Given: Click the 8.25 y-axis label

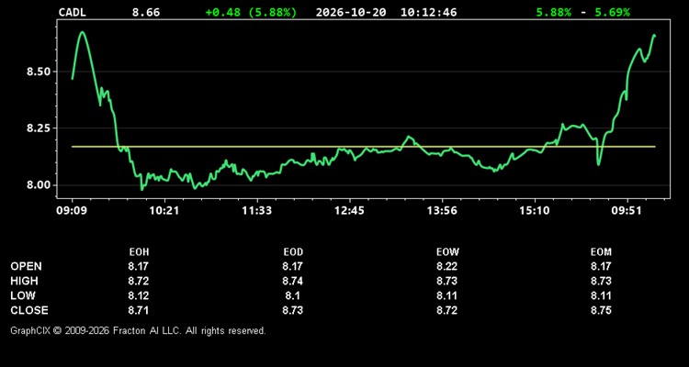Looking at the screenshot, I should [40, 128].
